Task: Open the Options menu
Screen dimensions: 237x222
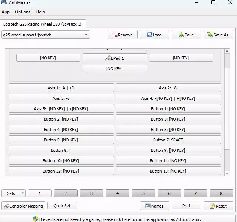Action: (23, 12)
